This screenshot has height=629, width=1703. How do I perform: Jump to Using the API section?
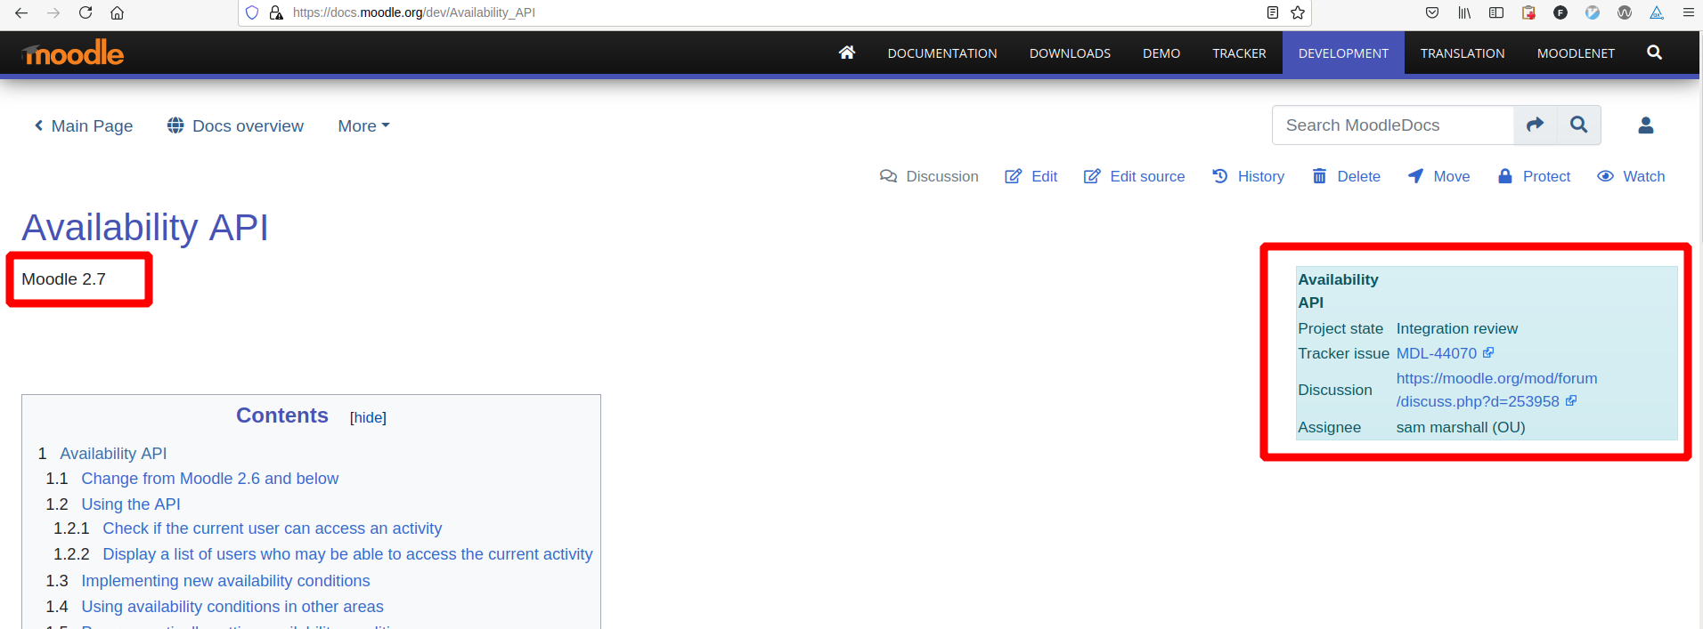[x=131, y=504]
